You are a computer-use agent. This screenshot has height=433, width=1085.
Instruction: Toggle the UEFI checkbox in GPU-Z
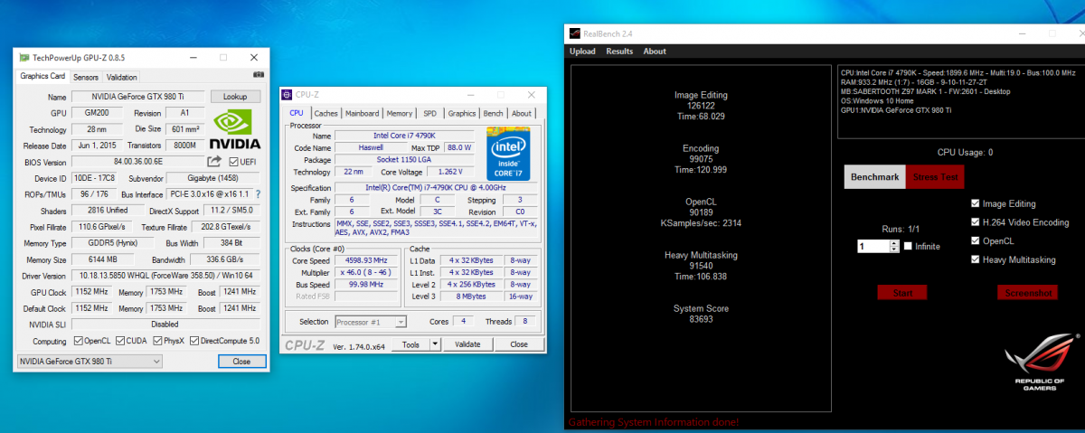(233, 162)
